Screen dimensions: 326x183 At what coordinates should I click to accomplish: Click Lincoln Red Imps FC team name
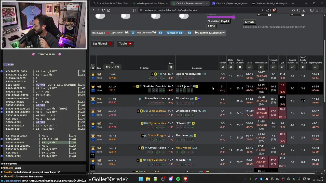[188, 111]
